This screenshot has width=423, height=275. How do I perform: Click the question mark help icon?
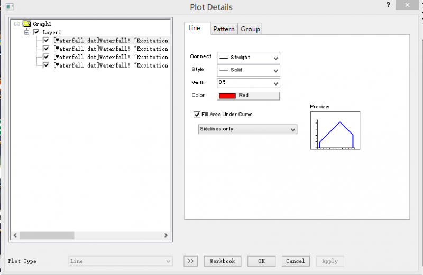(x=388, y=5)
